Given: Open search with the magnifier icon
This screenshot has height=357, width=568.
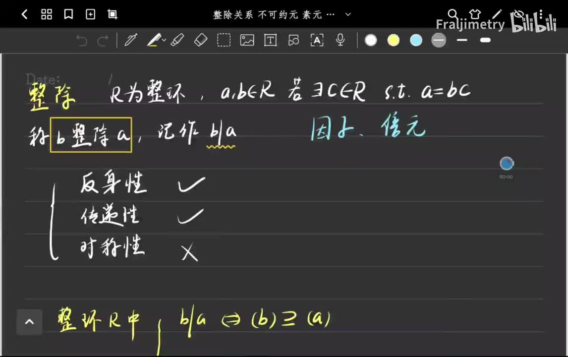Looking at the screenshot, I should tap(453, 14).
